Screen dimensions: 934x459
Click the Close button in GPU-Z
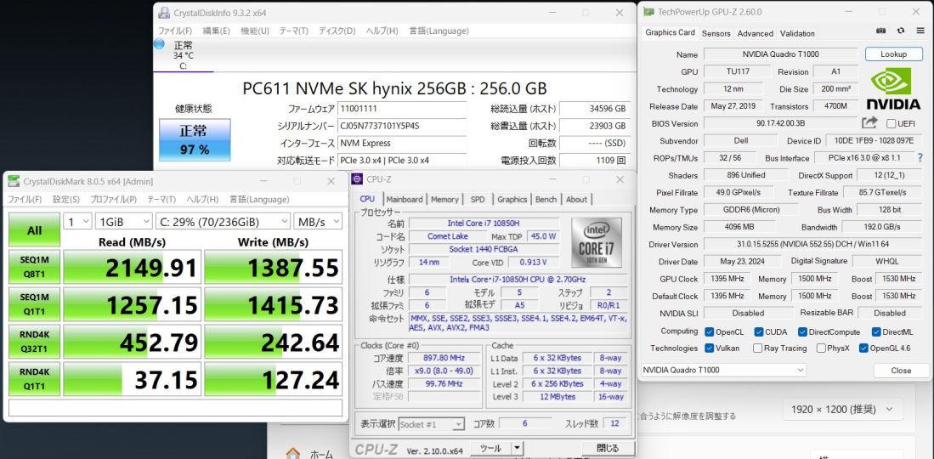coord(901,371)
